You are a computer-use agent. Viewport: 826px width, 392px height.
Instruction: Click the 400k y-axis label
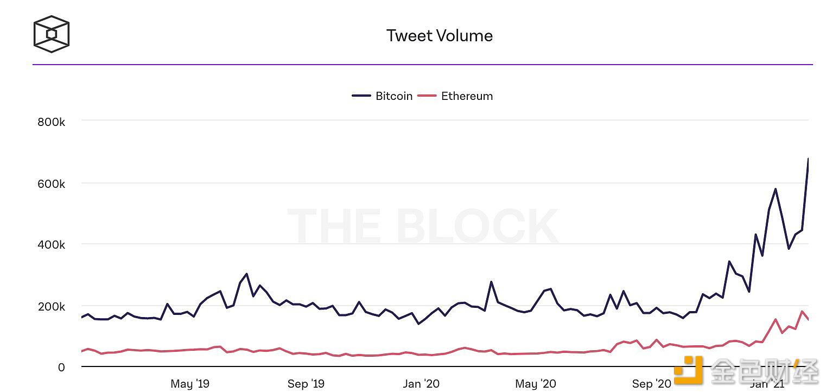[51, 245]
